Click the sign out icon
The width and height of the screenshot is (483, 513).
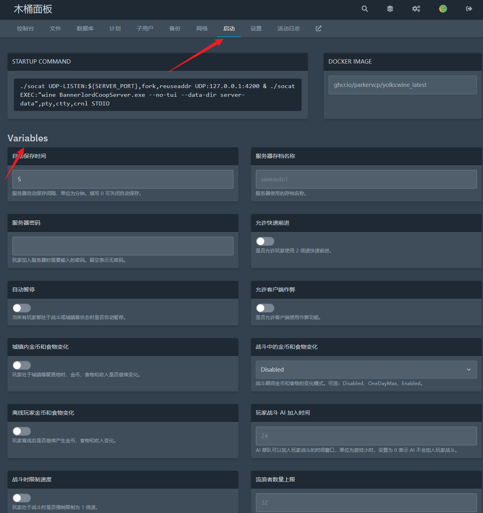coord(469,9)
